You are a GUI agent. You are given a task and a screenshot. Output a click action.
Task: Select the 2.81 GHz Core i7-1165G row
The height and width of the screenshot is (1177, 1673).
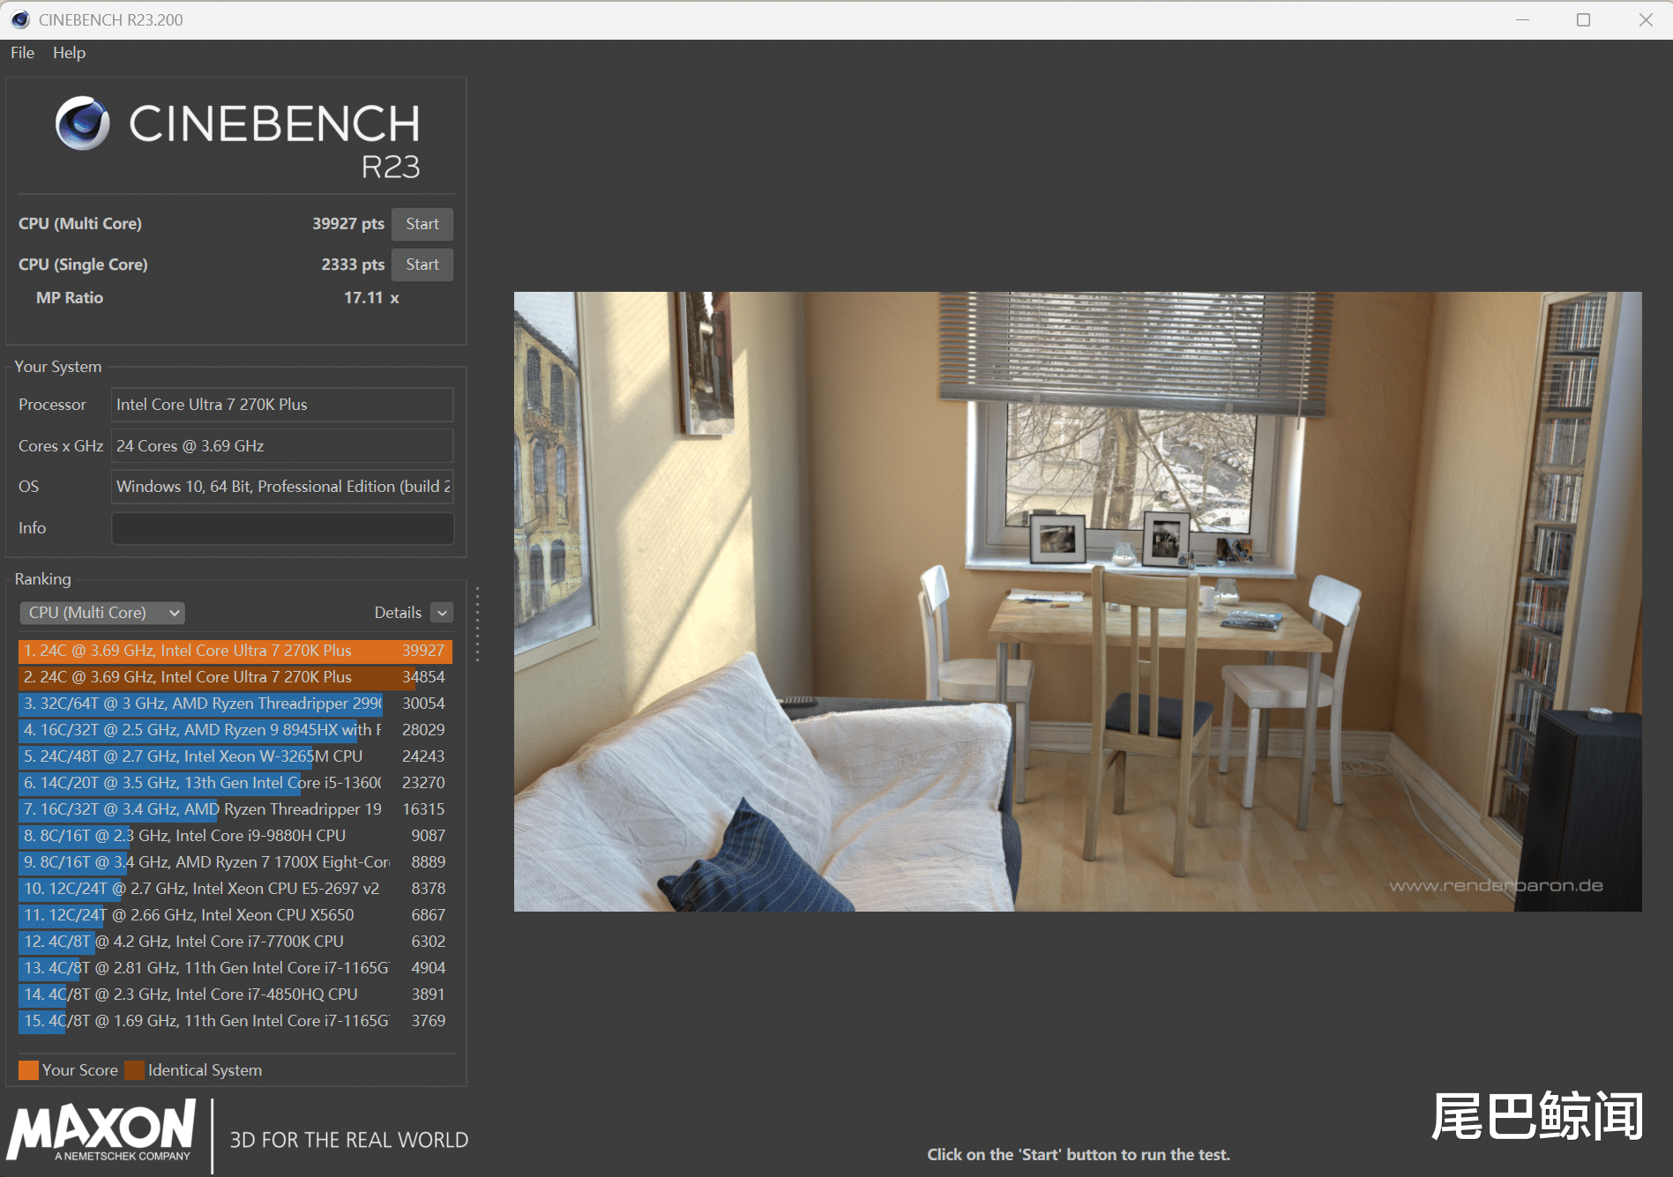point(235,968)
